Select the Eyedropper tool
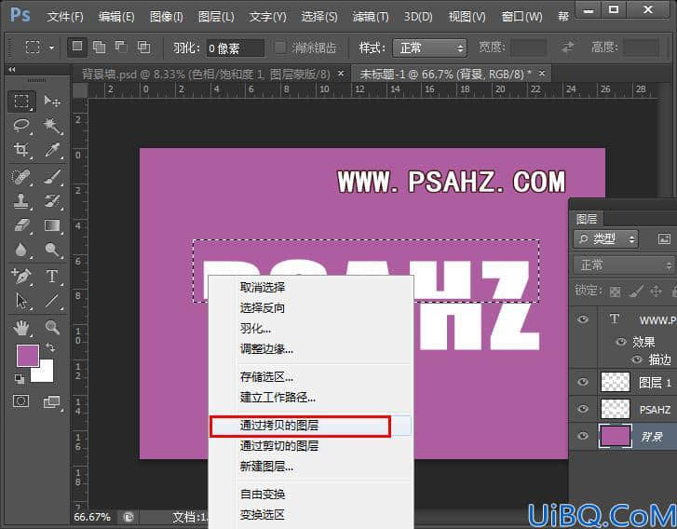The width and height of the screenshot is (677, 529). coord(52,150)
